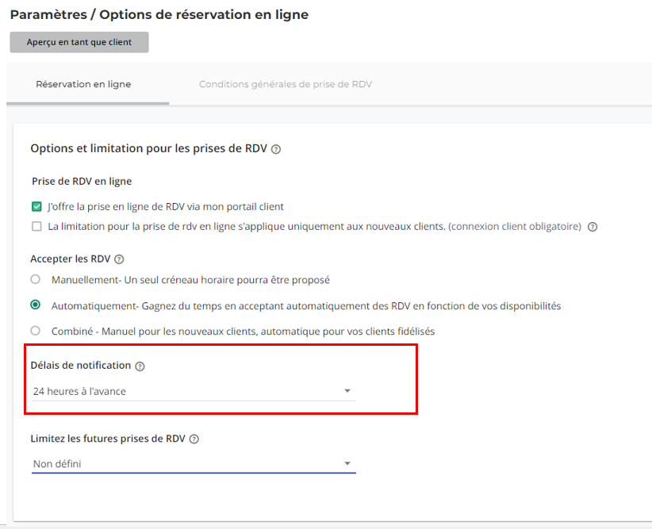Switch to Réservation en ligne tab
Image resolution: width=652 pixels, height=529 pixels.
(x=83, y=84)
